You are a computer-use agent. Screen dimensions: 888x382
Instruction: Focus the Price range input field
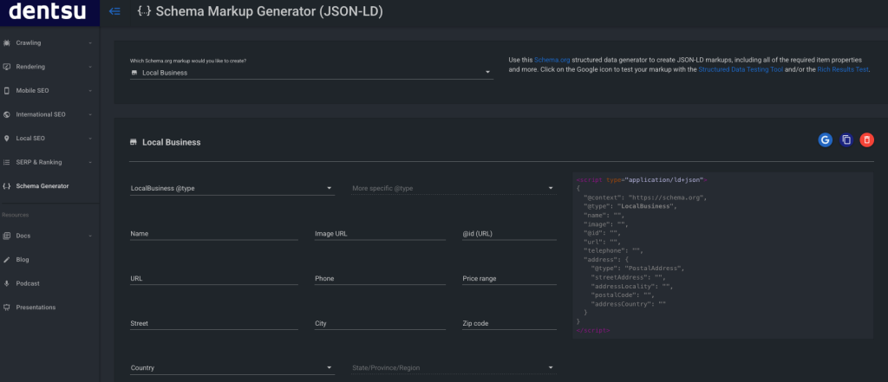(510, 278)
